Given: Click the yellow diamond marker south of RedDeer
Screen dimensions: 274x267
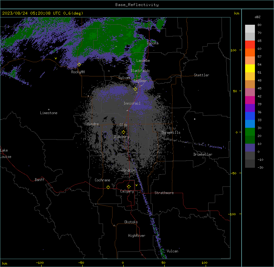Looking at the screenshot, I should 135,89.
